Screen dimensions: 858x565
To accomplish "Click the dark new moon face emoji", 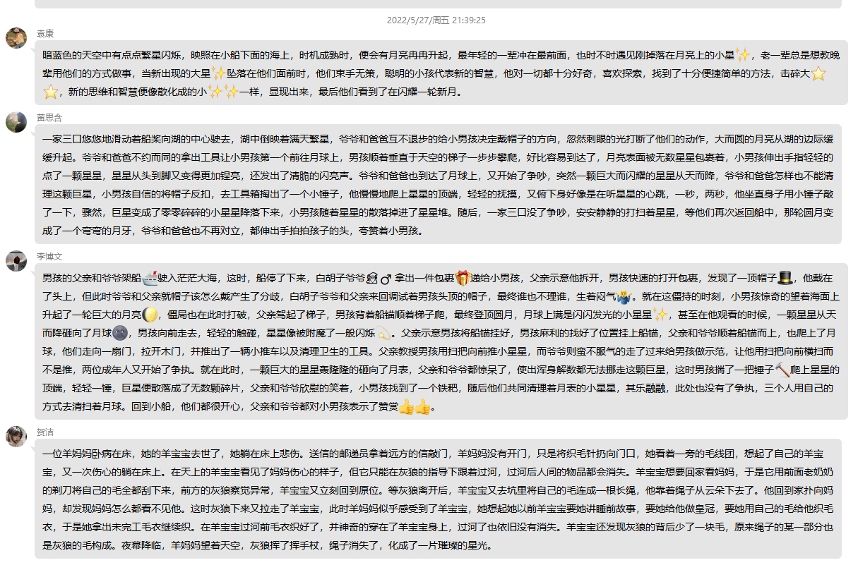I will tap(119, 332).
